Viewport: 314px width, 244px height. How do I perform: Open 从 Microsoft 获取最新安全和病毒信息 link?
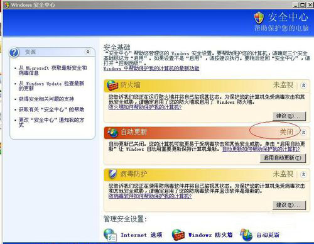pos(53,70)
